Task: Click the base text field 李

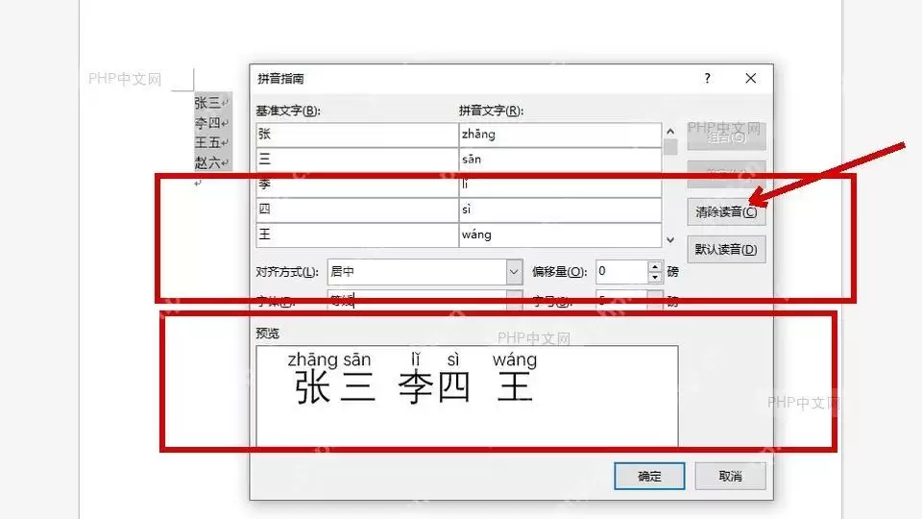Action: [x=357, y=185]
